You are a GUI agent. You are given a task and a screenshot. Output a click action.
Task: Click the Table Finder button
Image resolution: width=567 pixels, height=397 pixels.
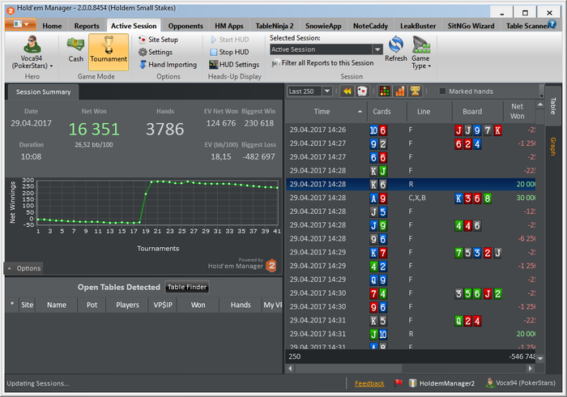(187, 287)
